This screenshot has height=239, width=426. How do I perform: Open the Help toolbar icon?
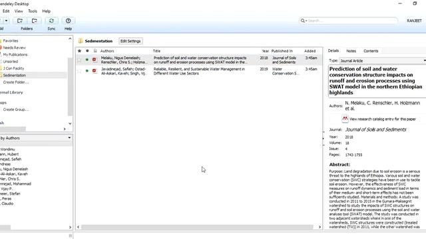click(68, 21)
